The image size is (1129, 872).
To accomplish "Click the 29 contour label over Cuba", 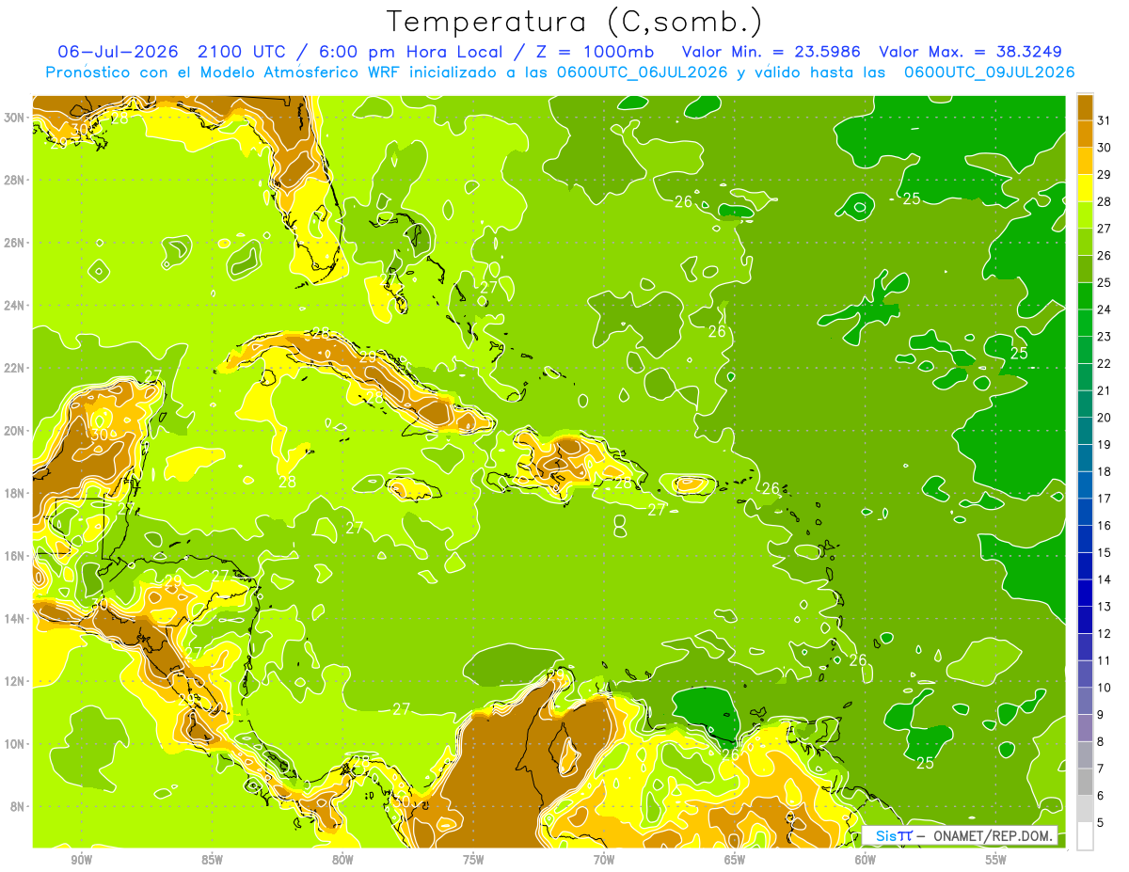I will click(368, 357).
